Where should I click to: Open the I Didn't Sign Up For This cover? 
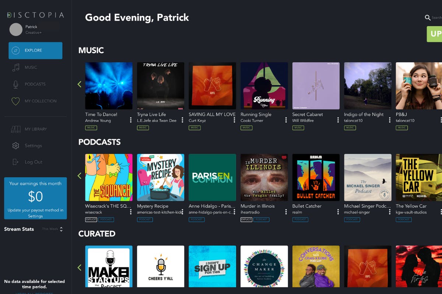pos(212,266)
